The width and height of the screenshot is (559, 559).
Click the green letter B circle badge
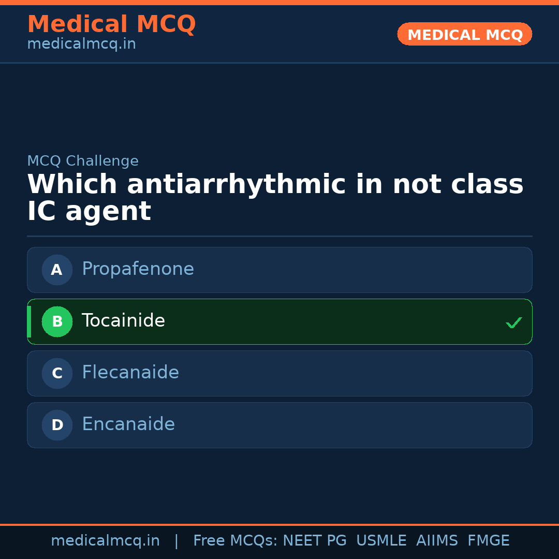(57, 321)
